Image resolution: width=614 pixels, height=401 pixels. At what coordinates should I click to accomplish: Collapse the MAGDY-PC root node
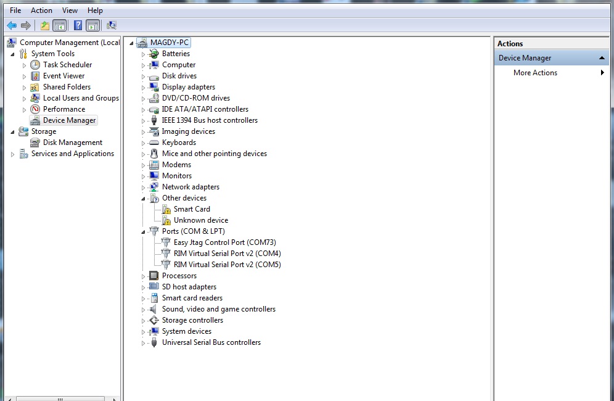pos(131,43)
